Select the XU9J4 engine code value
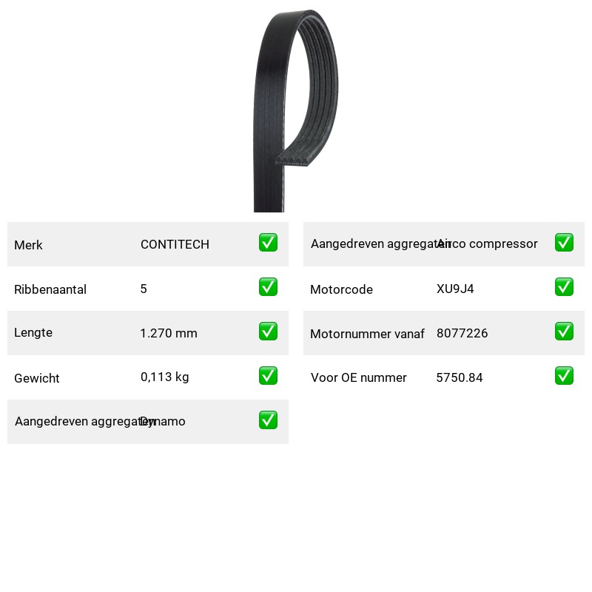This screenshot has width=592, height=592. (x=455, y=289)
